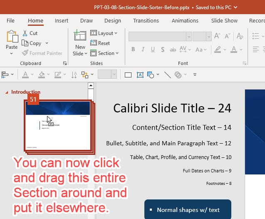This screenshot has width=265, height=219.
Task: Insert a Rectangle shape
Action: (128, 75)
